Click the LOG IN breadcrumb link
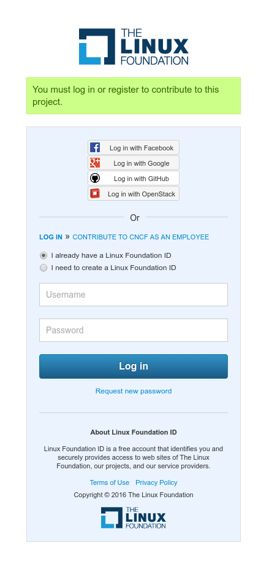This screenshot has width=261, height=569. pos(51,237)
